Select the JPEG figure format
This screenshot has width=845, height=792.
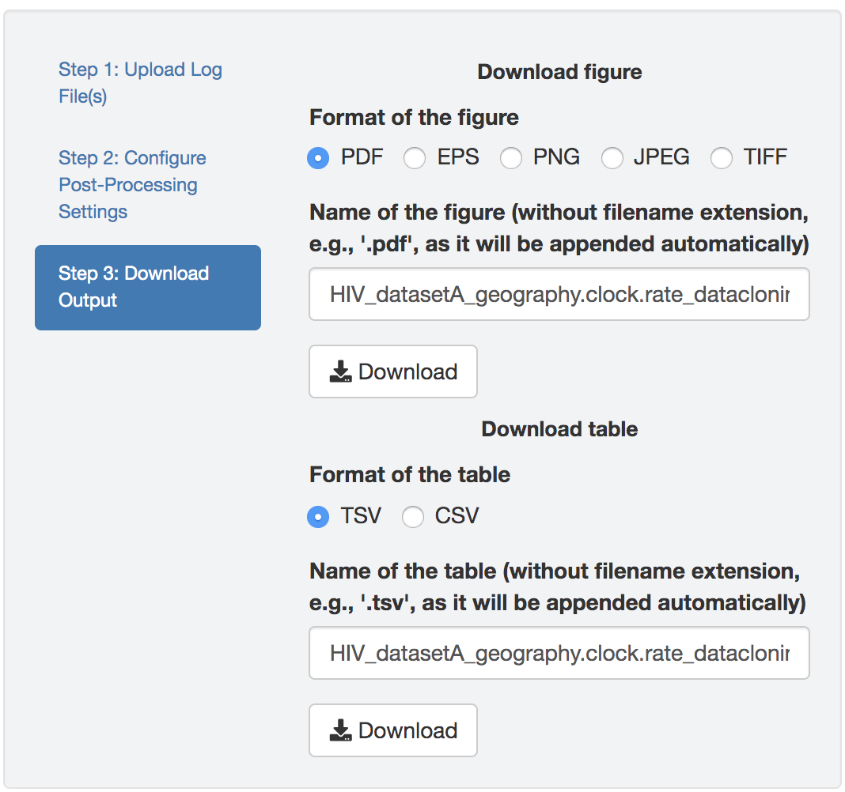[x=612, y=158]
